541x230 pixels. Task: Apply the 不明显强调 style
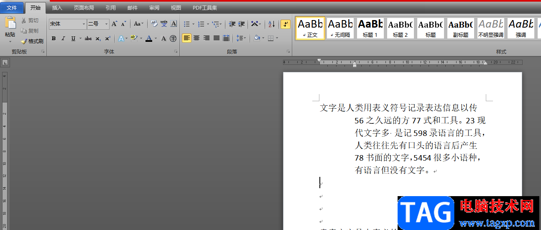[491, 28]
